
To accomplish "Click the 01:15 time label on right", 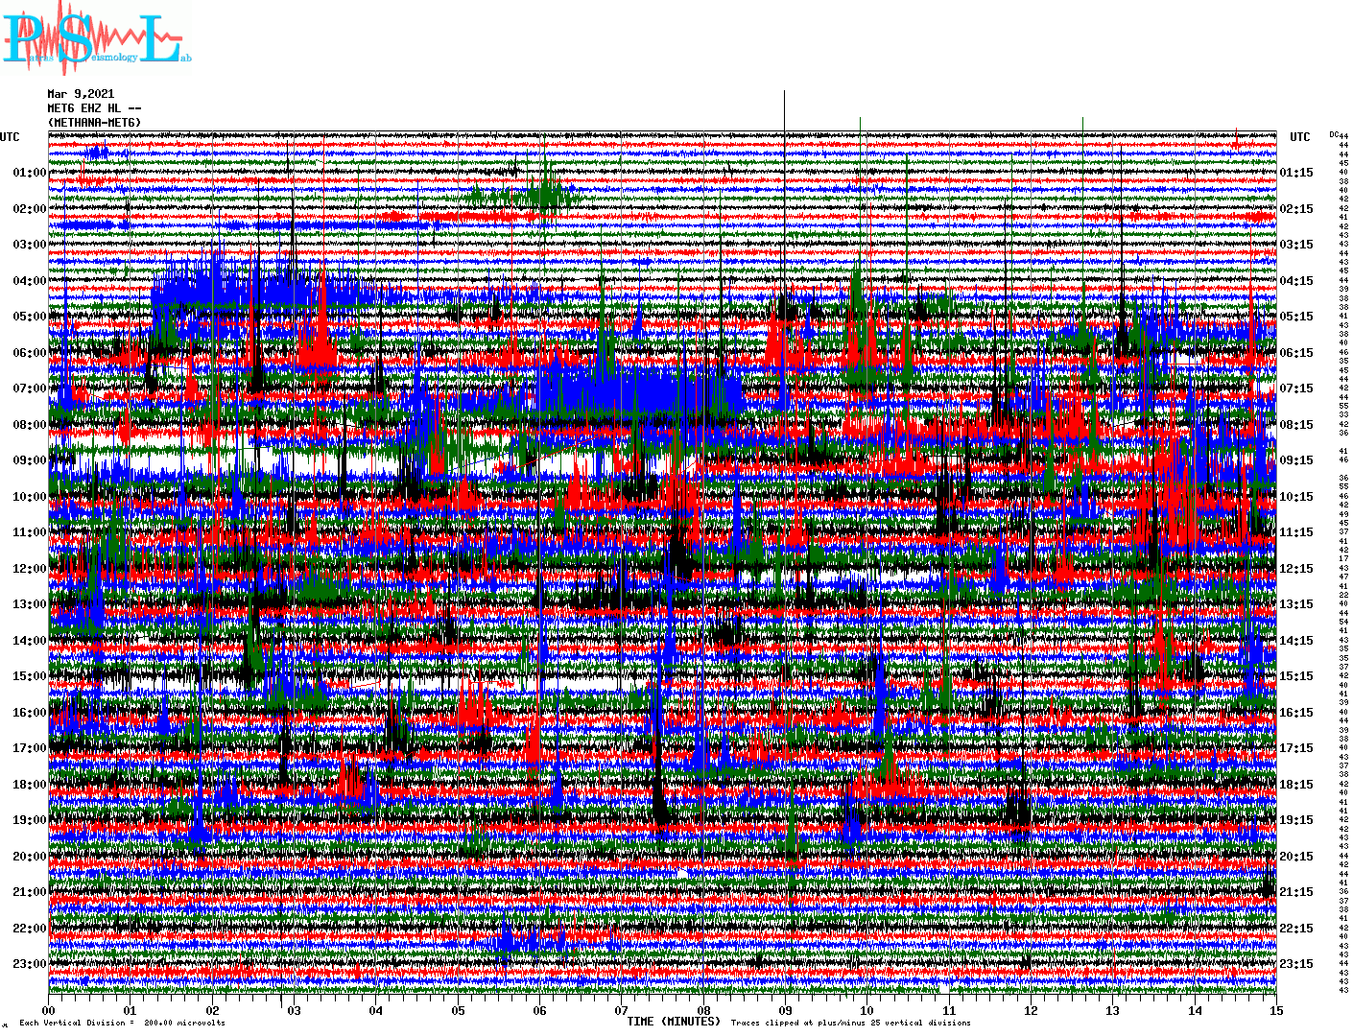I will point(1296,174).
